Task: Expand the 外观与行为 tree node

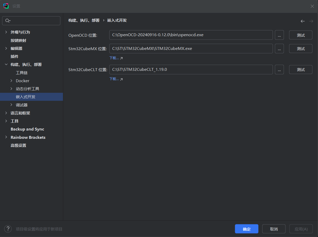Action: coord(6,32)
